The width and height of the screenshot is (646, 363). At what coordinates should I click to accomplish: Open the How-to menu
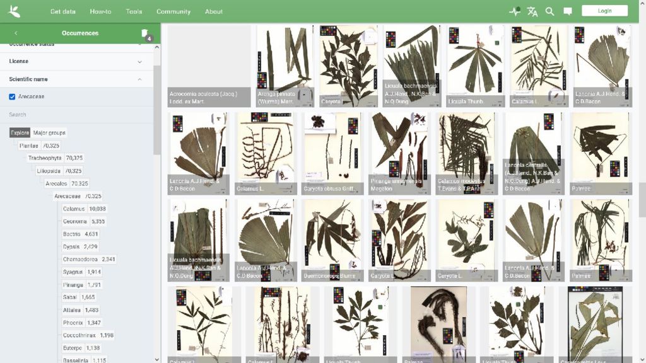pos(100,11)
